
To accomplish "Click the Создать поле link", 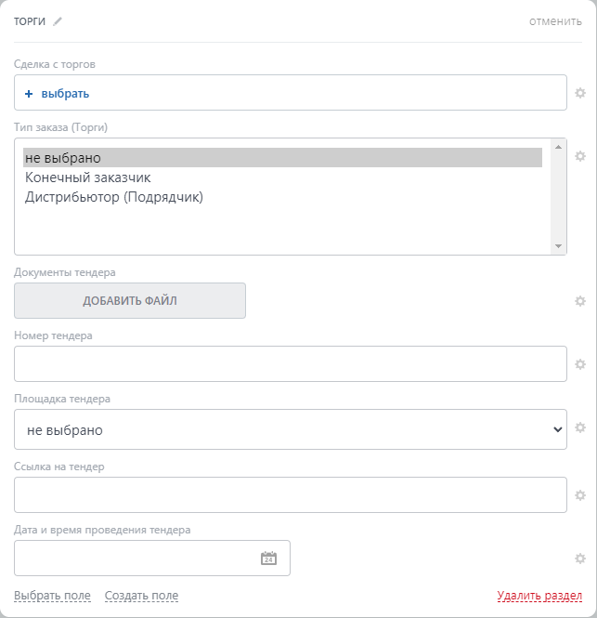I will (x=141, y=596).
